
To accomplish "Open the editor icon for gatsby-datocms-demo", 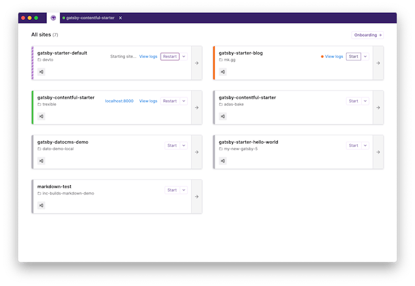I will 41,161.
